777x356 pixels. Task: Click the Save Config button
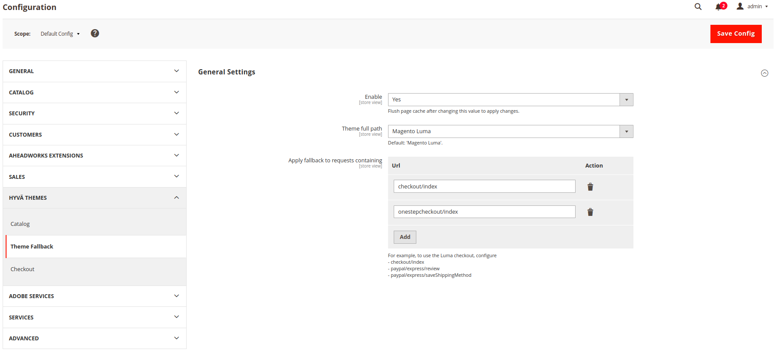click(x=736, y=34)
